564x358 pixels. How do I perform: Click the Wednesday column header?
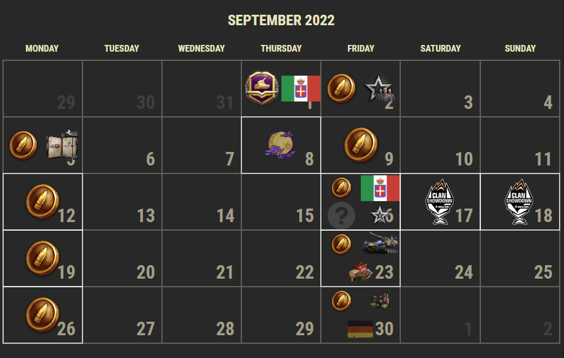click(201, 49)
